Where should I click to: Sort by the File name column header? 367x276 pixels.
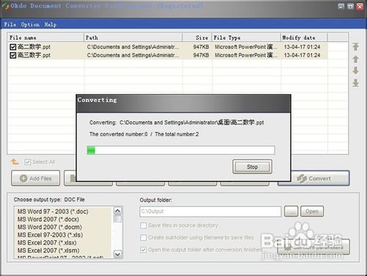click(x=46, y=37)
